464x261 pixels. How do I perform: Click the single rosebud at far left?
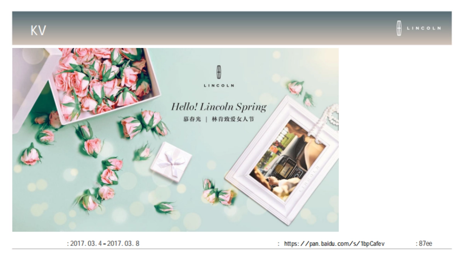click(30, 155)
